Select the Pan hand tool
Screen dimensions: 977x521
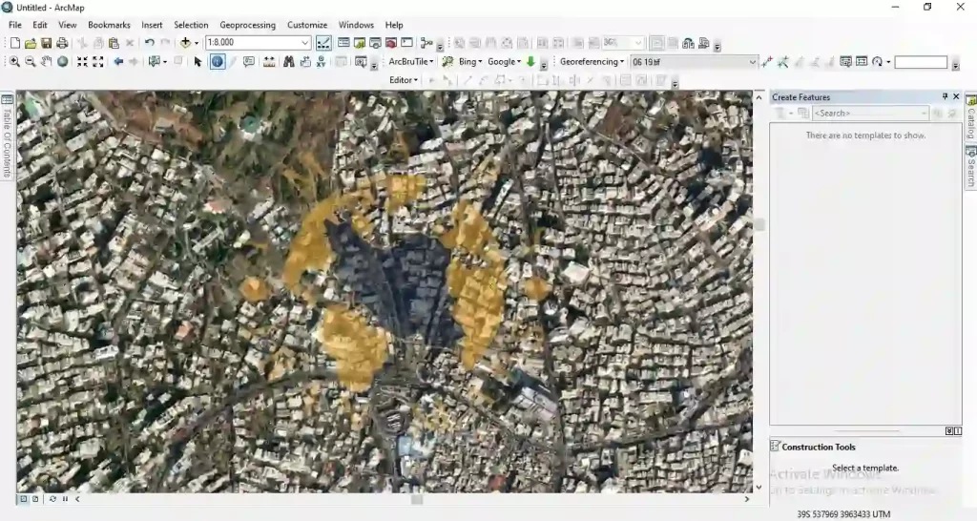pyautogui.click(x=46, y=62)
